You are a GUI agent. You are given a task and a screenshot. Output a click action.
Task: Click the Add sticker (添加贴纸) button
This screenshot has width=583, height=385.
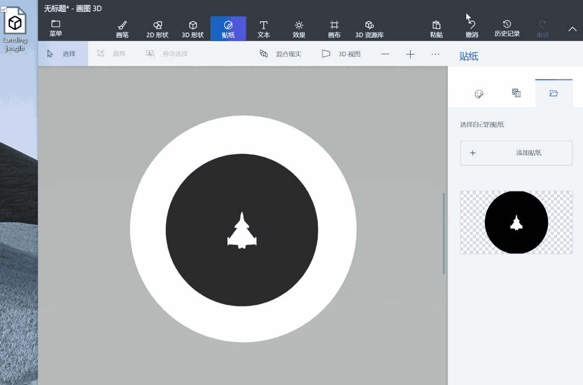tap(516, 153)
